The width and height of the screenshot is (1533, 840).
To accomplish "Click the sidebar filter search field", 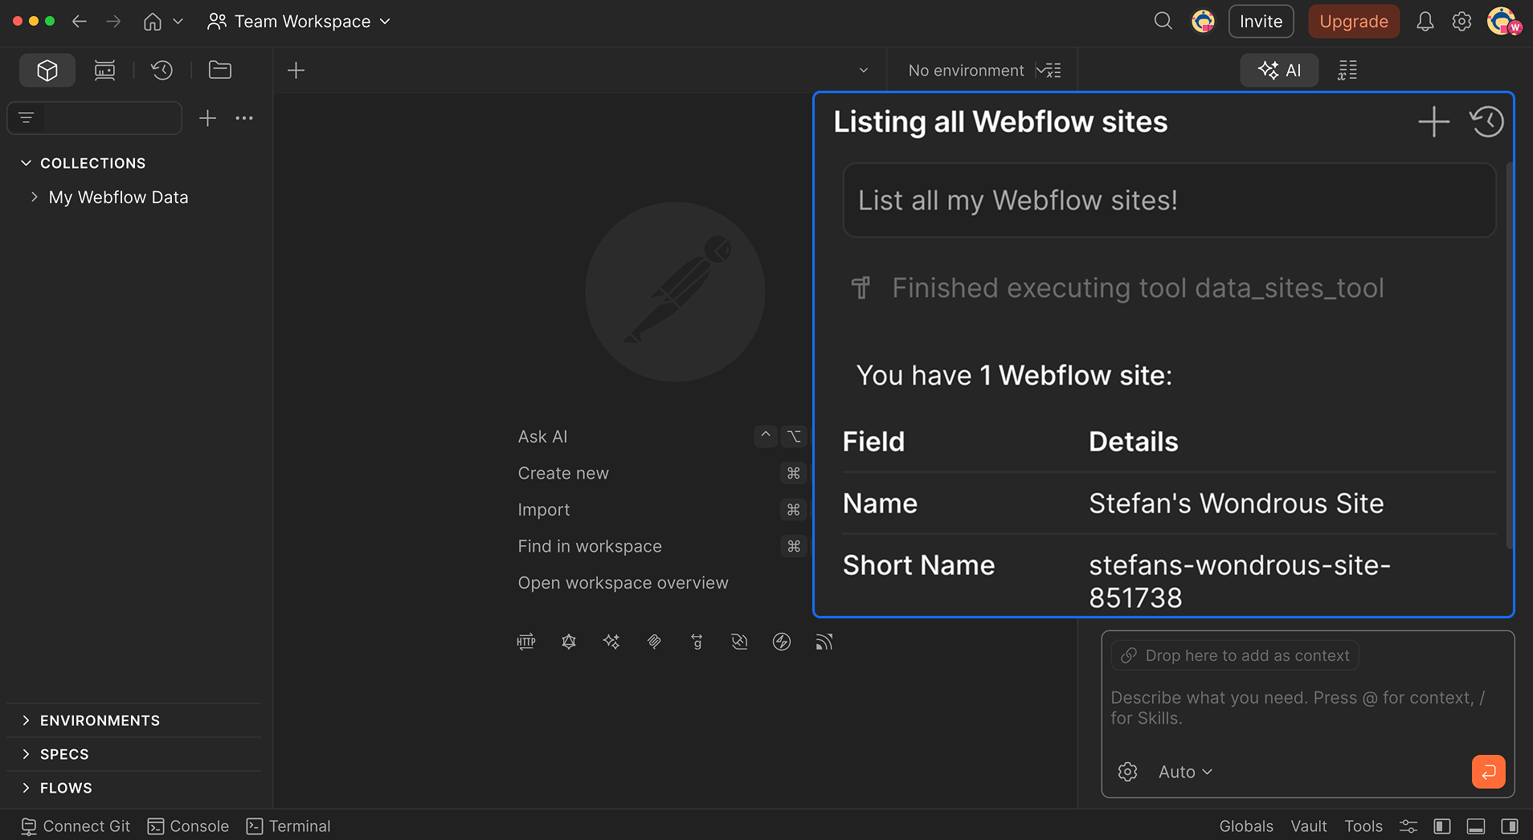I will pos(95,118).
